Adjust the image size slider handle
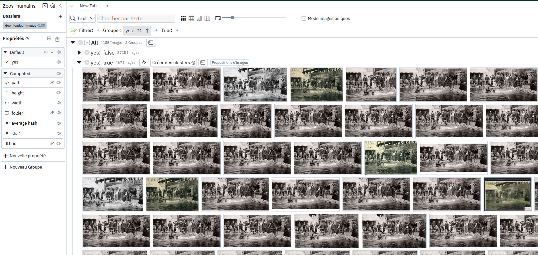Screen dimensions: 538x255 tap(232, 17)
